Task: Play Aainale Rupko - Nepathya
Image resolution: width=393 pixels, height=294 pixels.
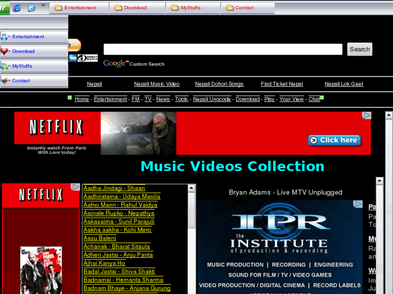Action: click(x=119, y=213)
